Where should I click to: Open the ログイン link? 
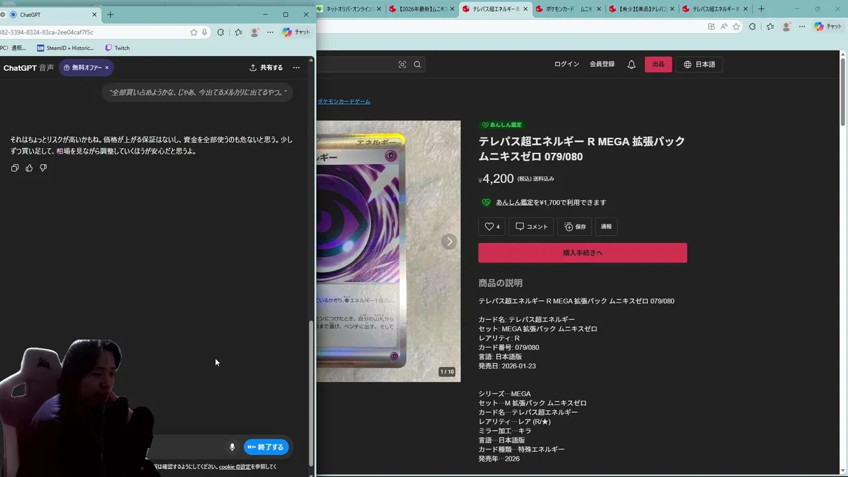566,64
